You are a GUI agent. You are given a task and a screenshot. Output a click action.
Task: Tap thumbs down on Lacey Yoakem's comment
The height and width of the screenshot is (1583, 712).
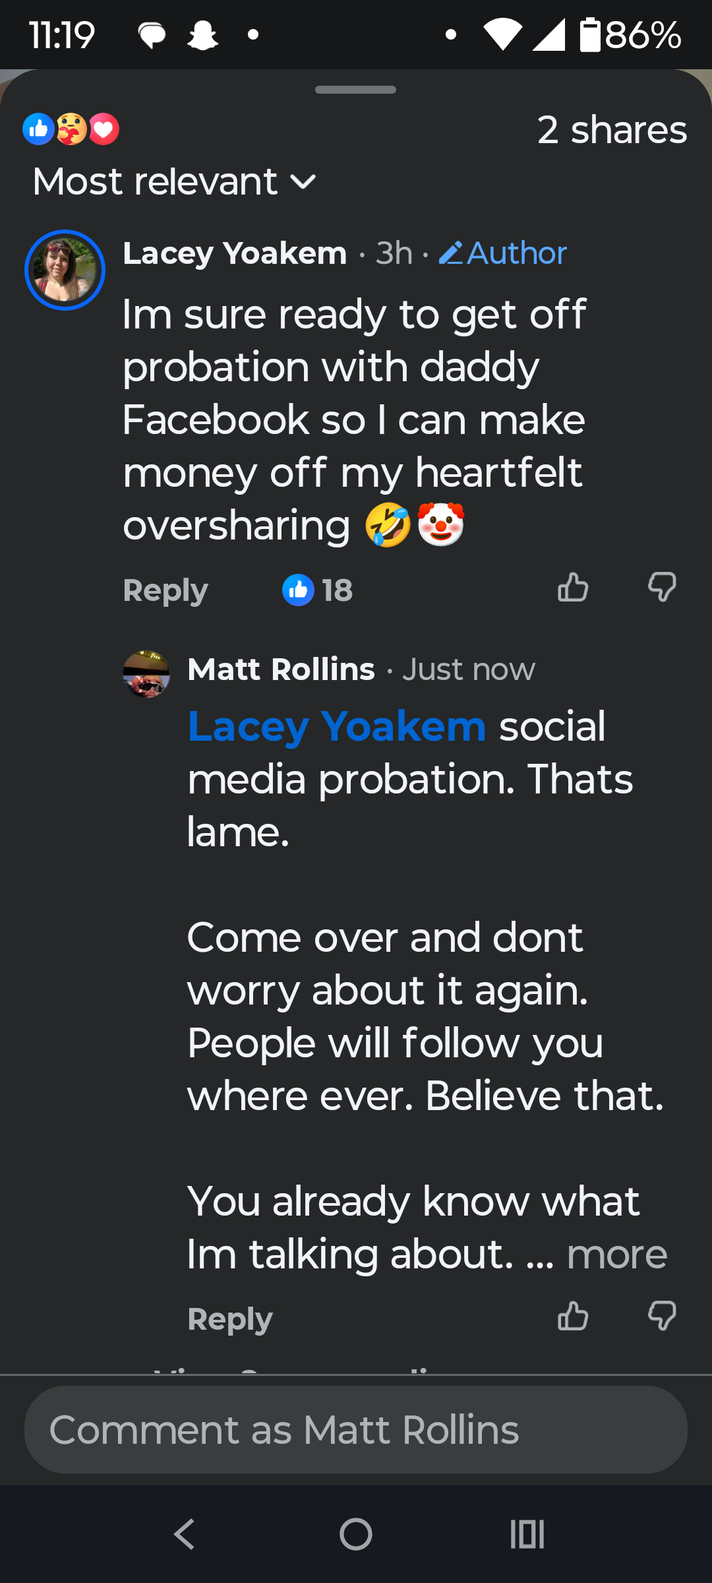point(662,587)
